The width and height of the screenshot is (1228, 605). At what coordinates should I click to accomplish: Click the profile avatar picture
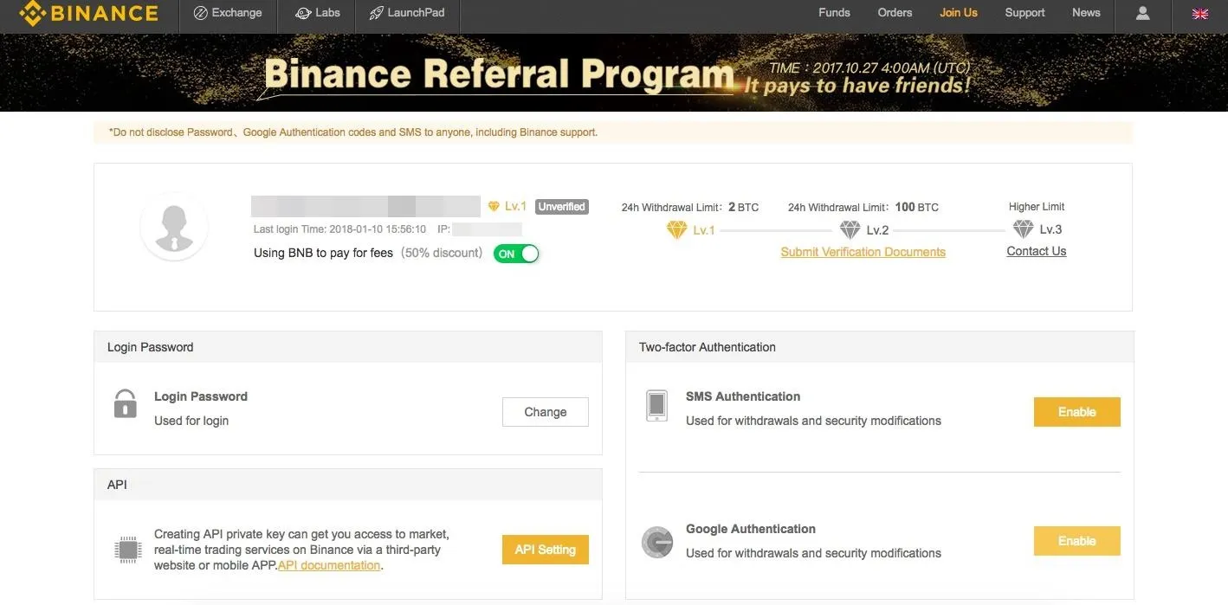pos(174,227)
